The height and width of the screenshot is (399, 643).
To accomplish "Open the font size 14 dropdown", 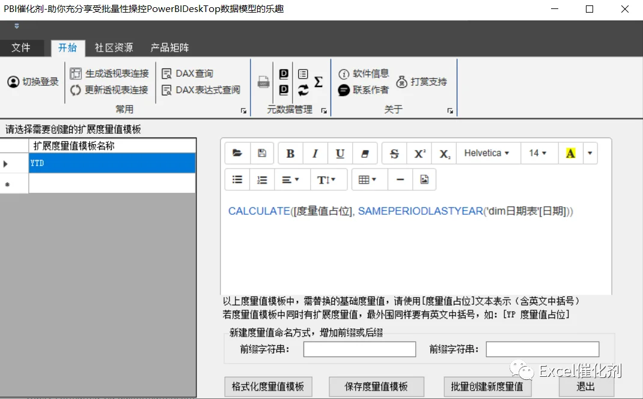I will tap(538, 153).
